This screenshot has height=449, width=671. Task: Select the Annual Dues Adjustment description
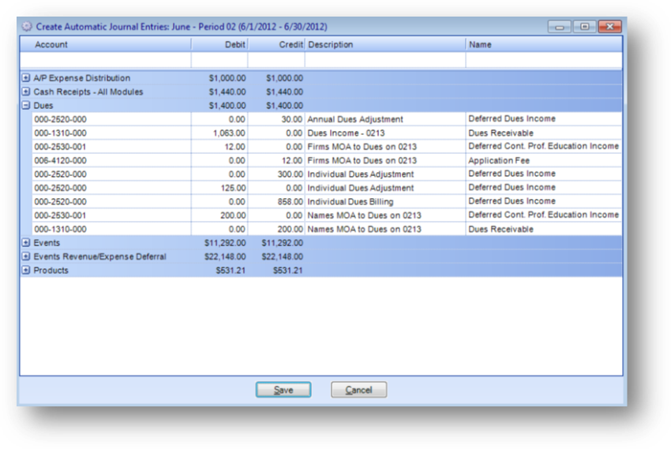click(x=355, y=119)
